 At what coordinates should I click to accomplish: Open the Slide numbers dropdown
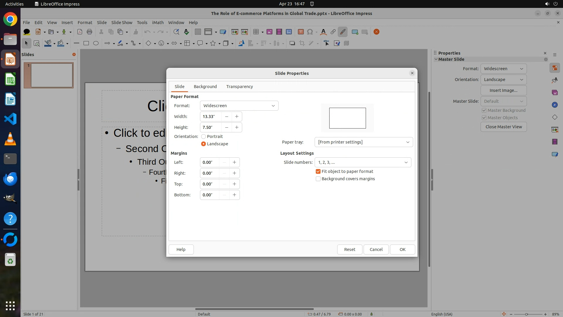pyautogui.click(x=363, y=162)
